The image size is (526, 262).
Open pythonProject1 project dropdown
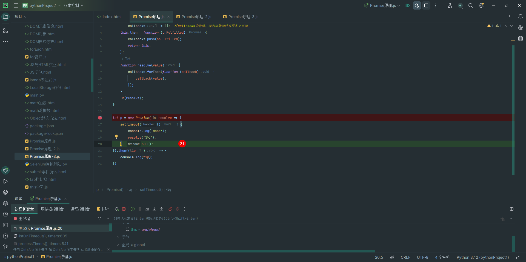[42, 5]
